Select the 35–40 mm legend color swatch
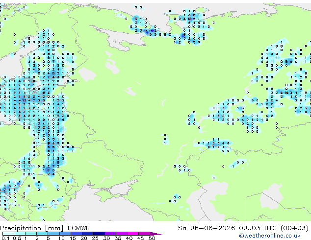This screenshot has height=240, width=311. 122,234
